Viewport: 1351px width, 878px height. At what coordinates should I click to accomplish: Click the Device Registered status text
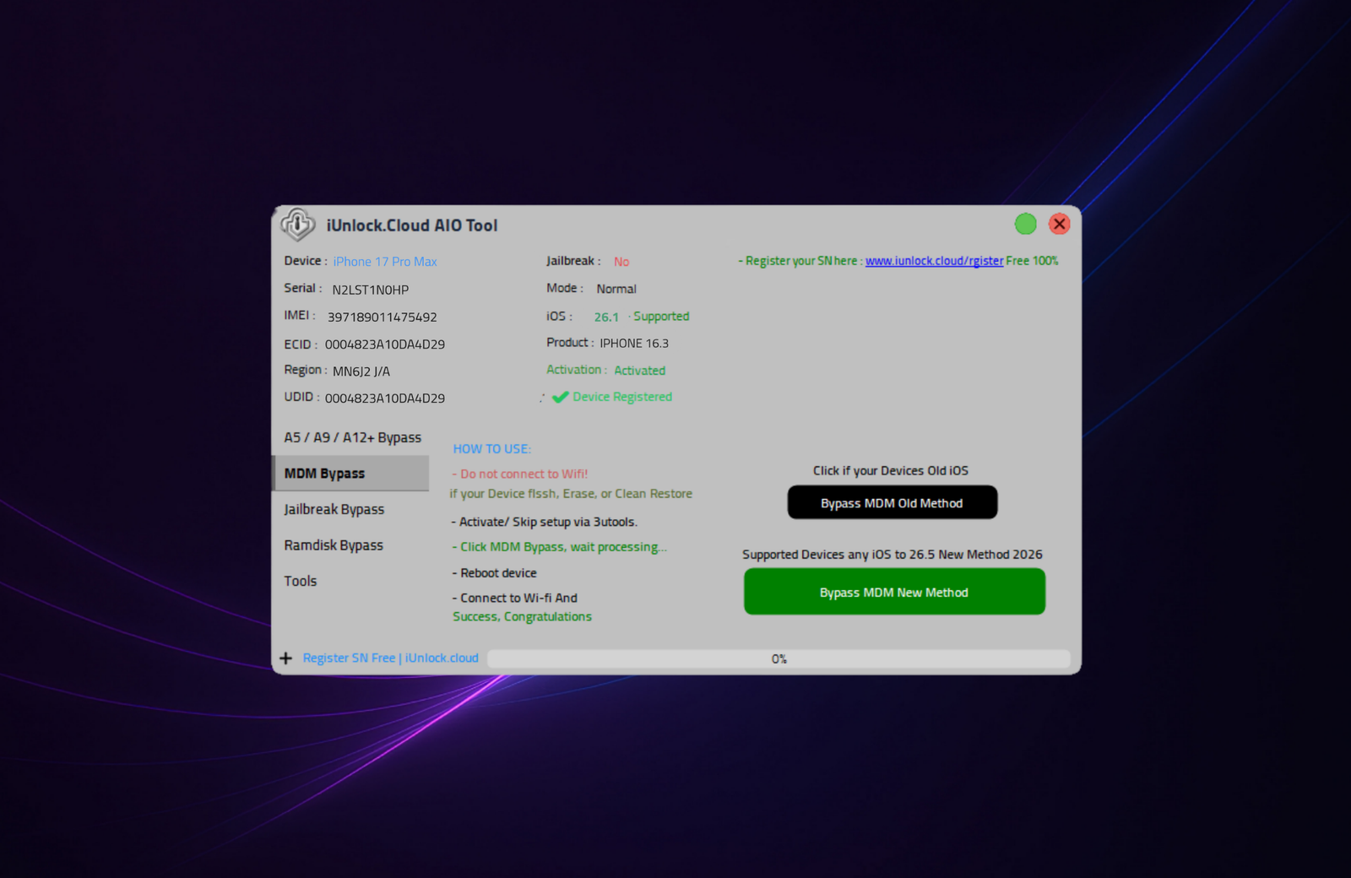[622, 397]
